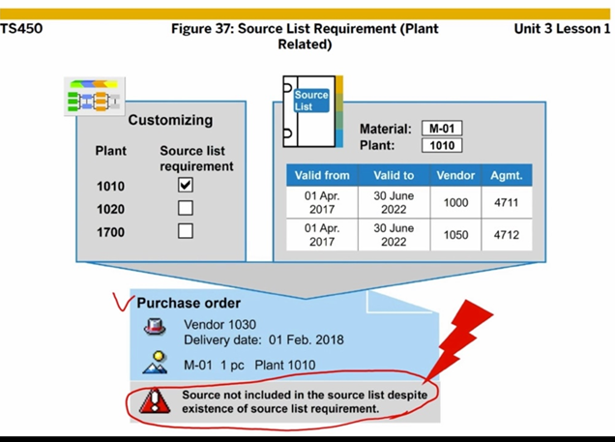Screen dimensions: 615x442
Task: Click the Customizing workflow icon
Action: [95, 96]
